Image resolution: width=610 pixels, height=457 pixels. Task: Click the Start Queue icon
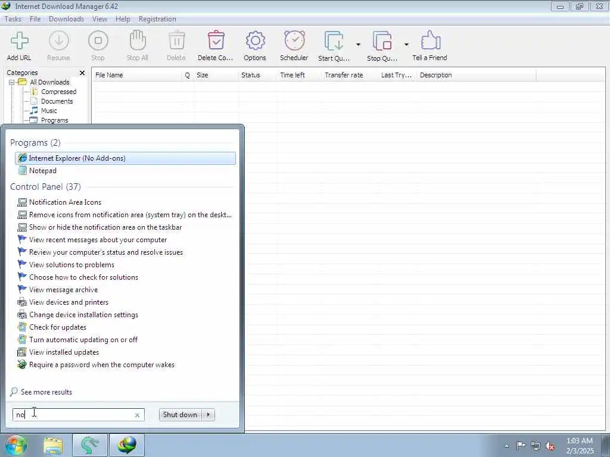point(334,41)
